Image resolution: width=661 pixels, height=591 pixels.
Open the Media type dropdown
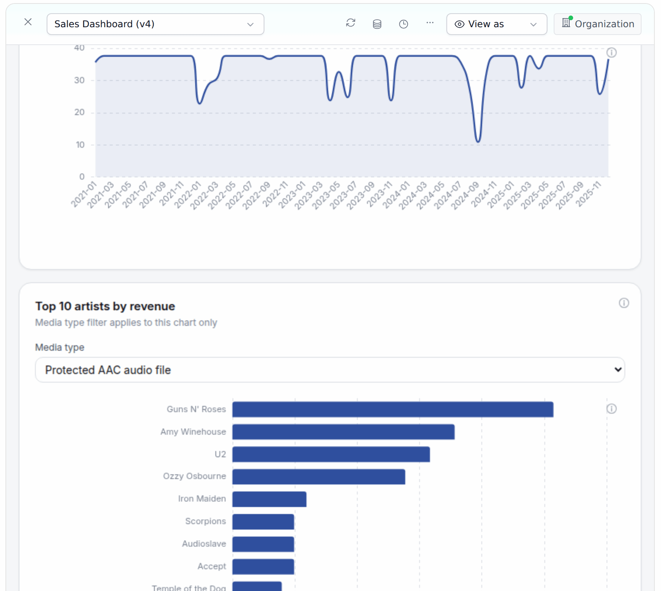(x=330, y=370)
